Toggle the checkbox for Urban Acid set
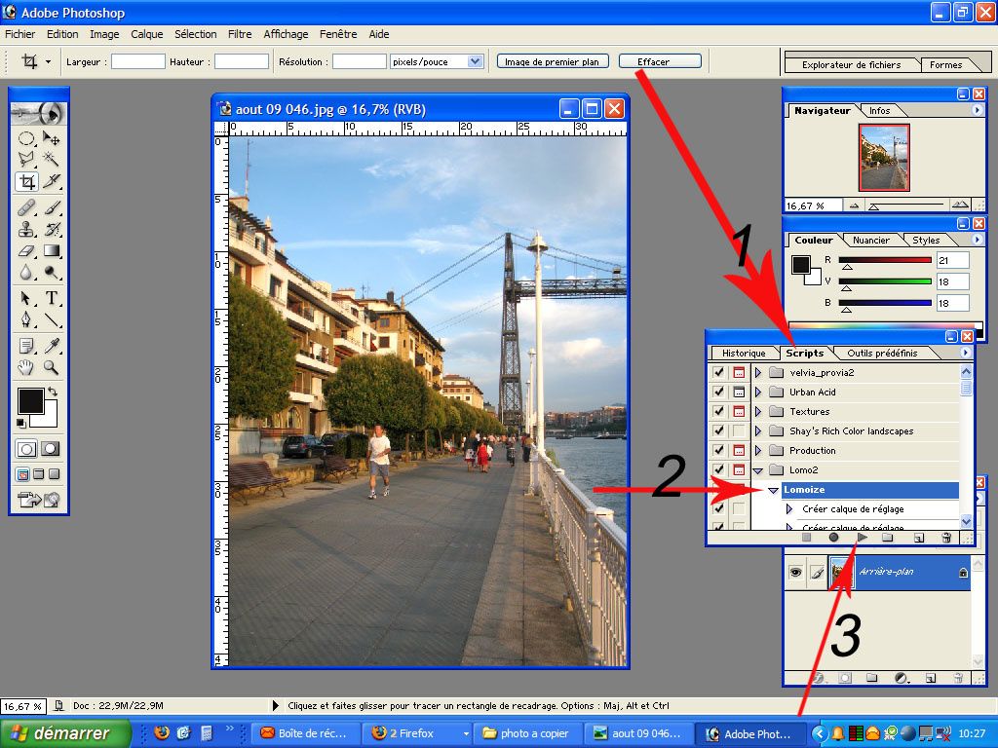 (x=718, y=392)
